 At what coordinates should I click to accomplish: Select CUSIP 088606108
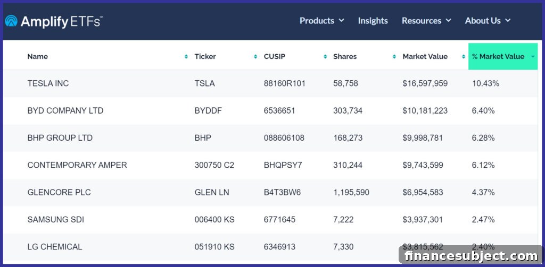click(284, 138)
